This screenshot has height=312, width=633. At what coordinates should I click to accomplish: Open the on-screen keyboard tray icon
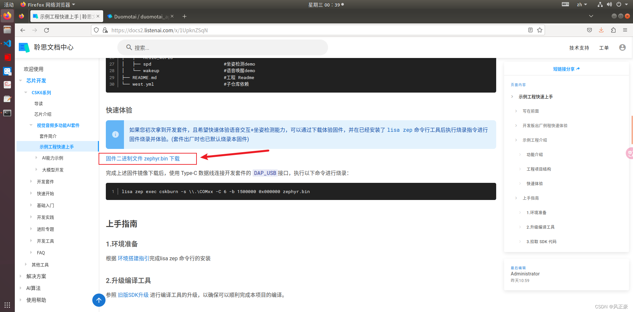pos(565,4)
